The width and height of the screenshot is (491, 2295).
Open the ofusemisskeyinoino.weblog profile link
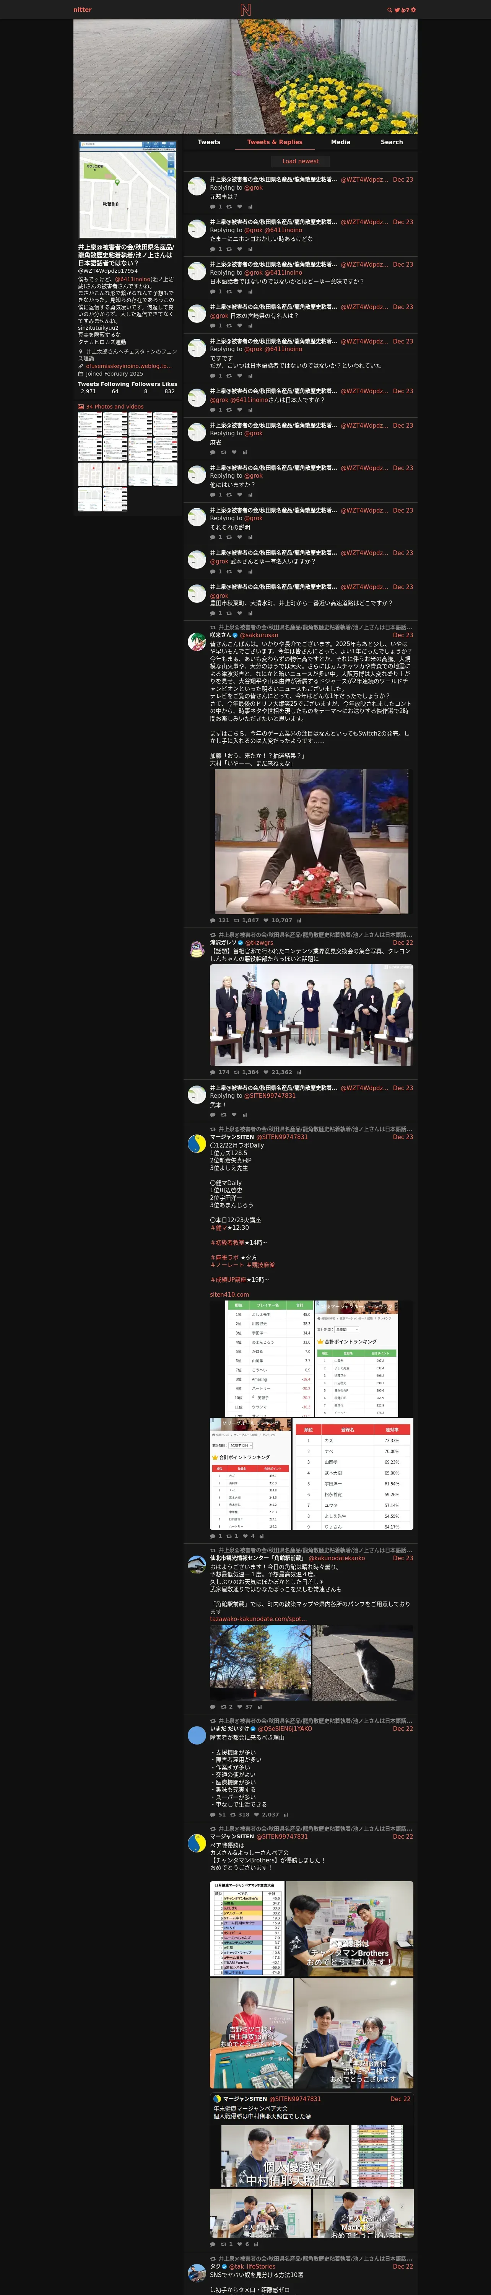[128, 366]
